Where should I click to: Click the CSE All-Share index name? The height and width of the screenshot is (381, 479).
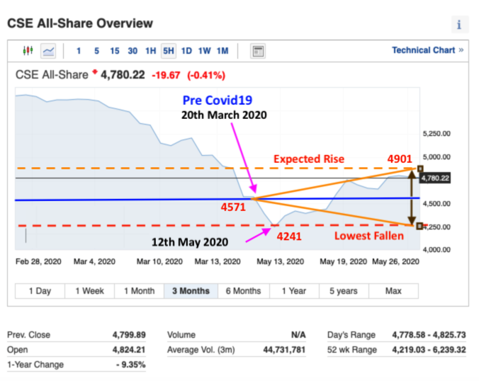[52, 75]
